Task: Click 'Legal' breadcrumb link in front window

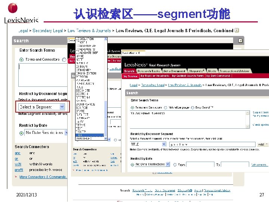Action: pyautogui.click(x=133, y=85)
